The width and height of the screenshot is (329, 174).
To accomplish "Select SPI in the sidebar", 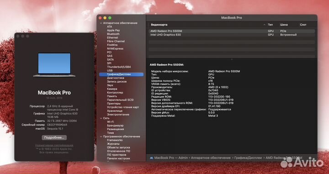I will [109, 63].
